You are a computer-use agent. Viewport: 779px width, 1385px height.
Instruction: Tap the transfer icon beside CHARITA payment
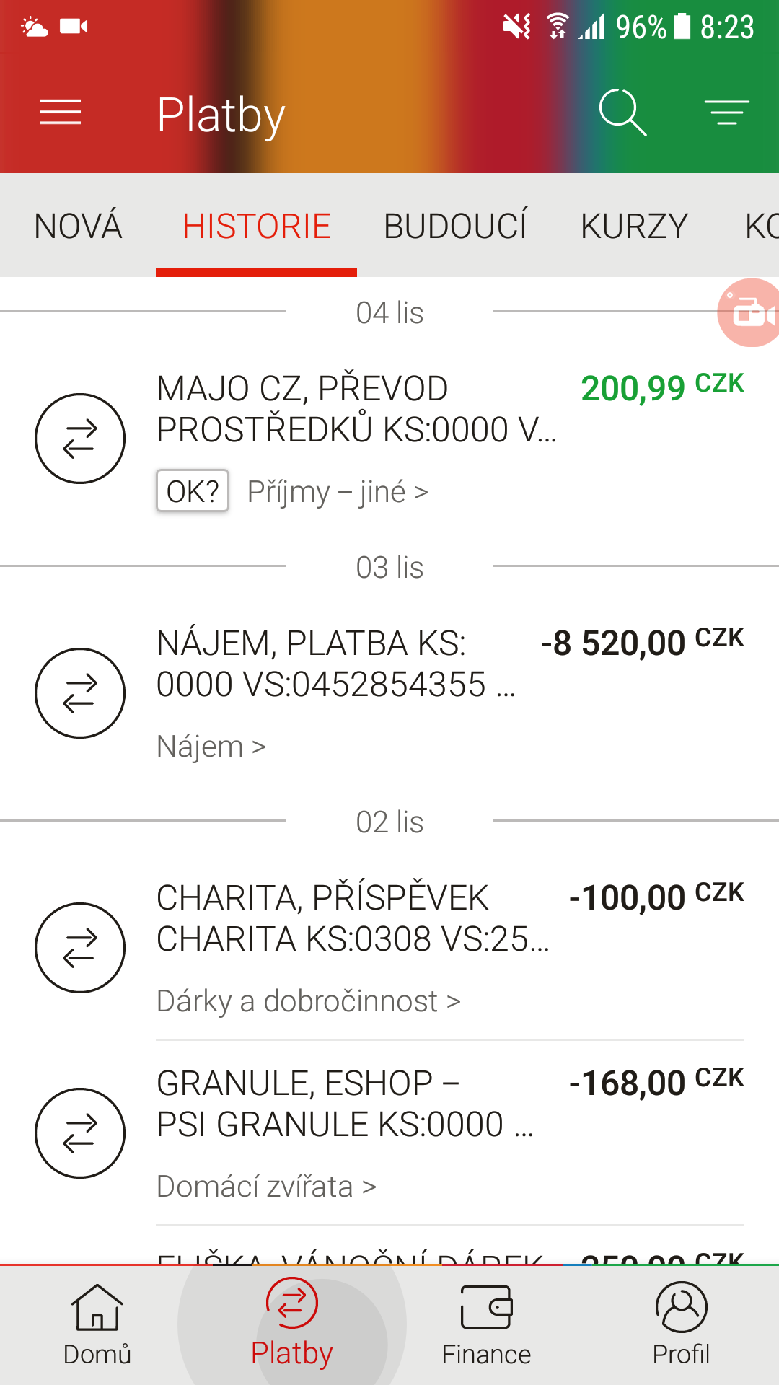80,948
